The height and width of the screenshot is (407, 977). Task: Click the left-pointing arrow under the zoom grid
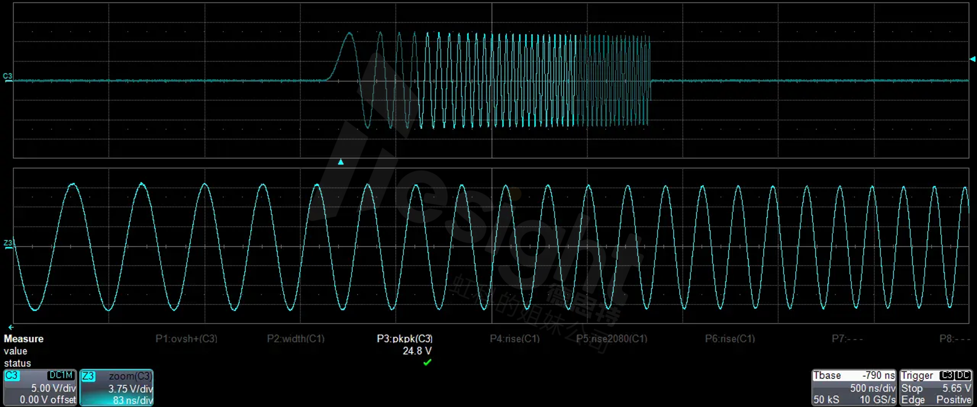pos(11,327)
